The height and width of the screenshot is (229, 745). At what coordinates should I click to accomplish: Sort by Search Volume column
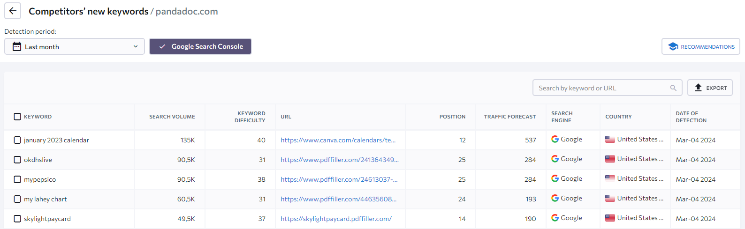coord(172,117)
